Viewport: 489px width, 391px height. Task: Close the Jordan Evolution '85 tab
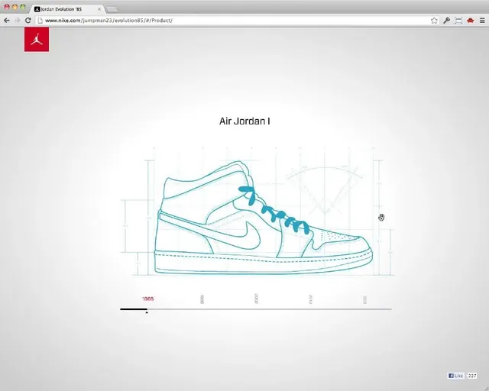pos(99,9)
